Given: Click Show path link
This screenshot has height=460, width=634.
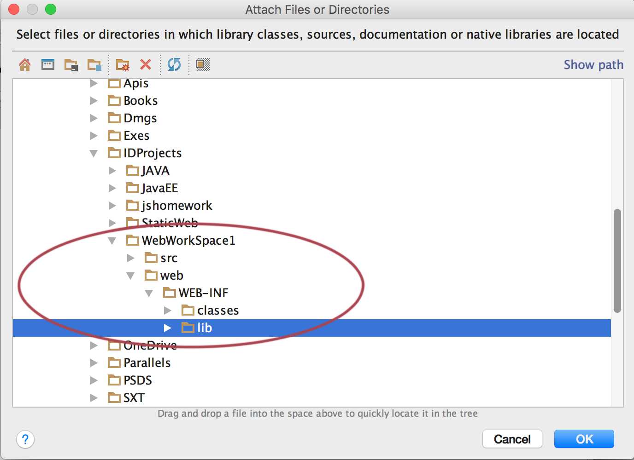Looking at the screenshot, I should (x=593, y=65).
